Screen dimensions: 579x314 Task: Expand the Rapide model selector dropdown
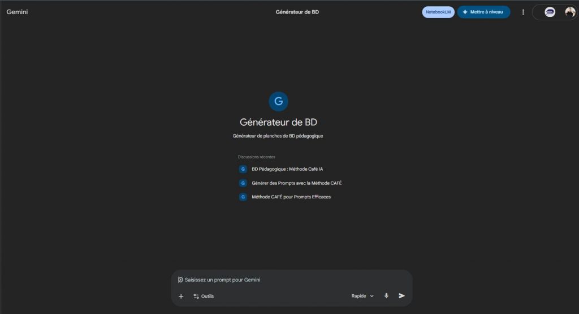point(362,296)
